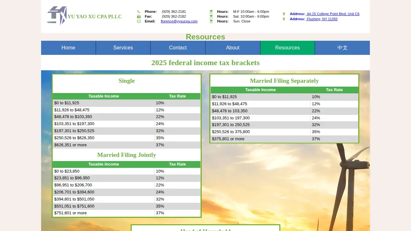411x231 pixels.
Task: Click the fax number (929) 362-2182
Action: 174,16
